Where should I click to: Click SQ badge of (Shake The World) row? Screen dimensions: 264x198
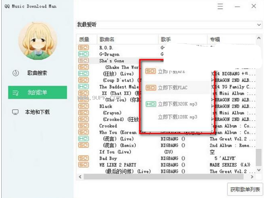pos(83,67)
